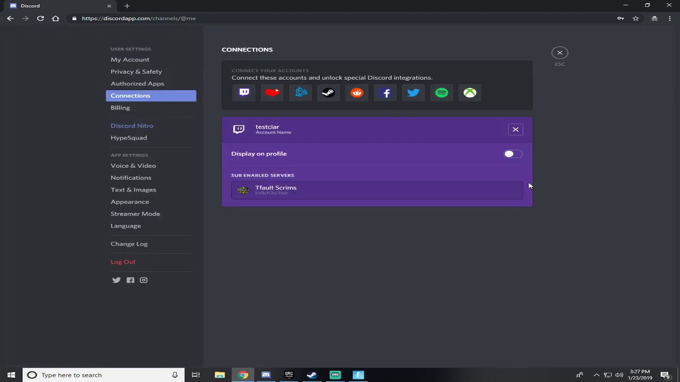Open Discord's Instagram page from sidebar

pyautogui.click(x=143, y=280)
